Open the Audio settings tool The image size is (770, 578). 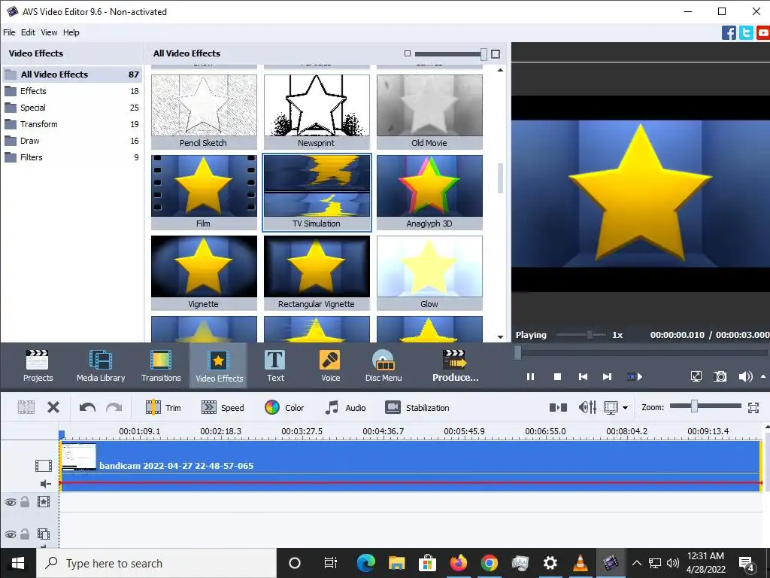coord(345,407)
